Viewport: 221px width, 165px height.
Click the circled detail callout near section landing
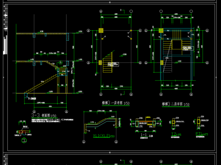[x=61, y=62]
